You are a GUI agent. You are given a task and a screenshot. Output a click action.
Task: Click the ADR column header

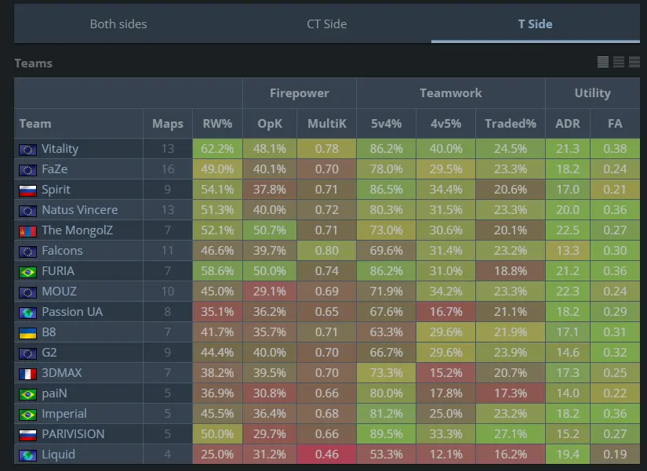(x=567, y=124)
